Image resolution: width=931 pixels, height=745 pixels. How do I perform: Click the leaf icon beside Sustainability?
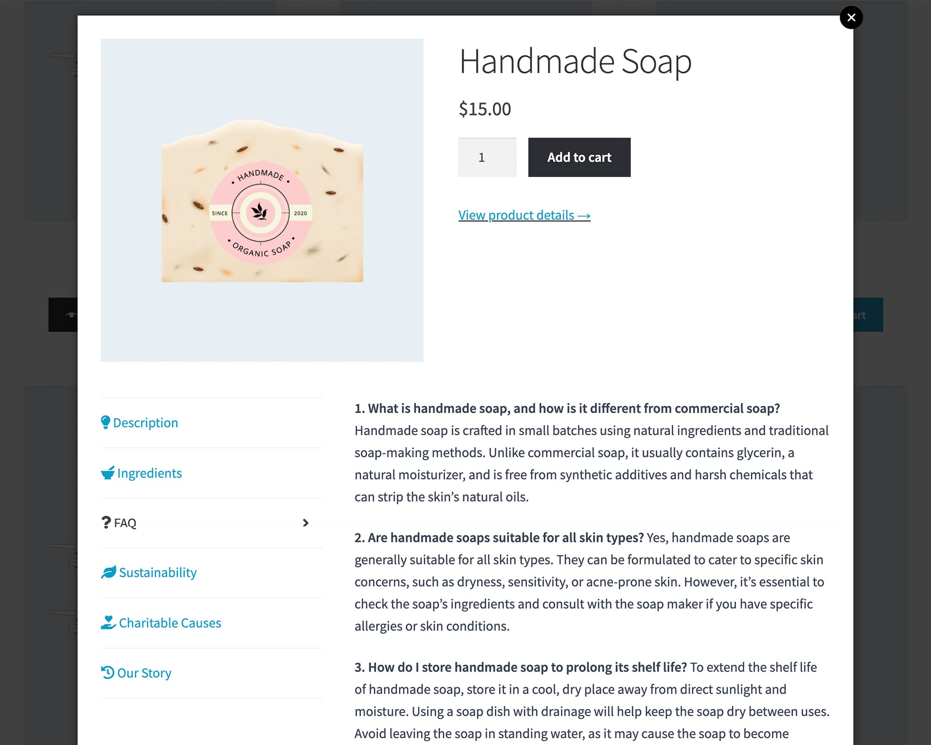click(x=108, y=572)
